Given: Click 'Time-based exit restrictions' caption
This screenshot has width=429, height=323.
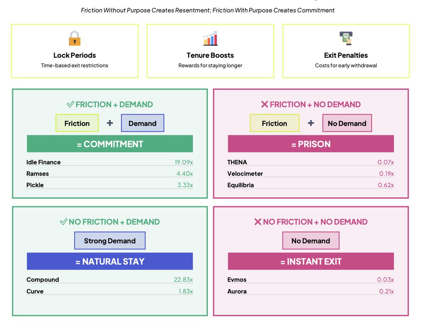Looking at the screenshot, I should coord(74,66).
